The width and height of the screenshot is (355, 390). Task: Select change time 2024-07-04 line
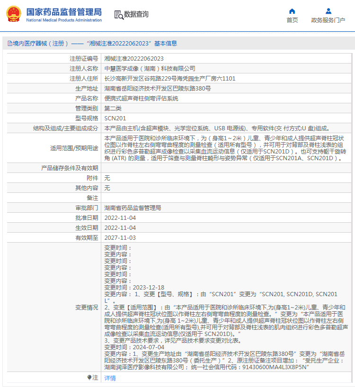134,347
